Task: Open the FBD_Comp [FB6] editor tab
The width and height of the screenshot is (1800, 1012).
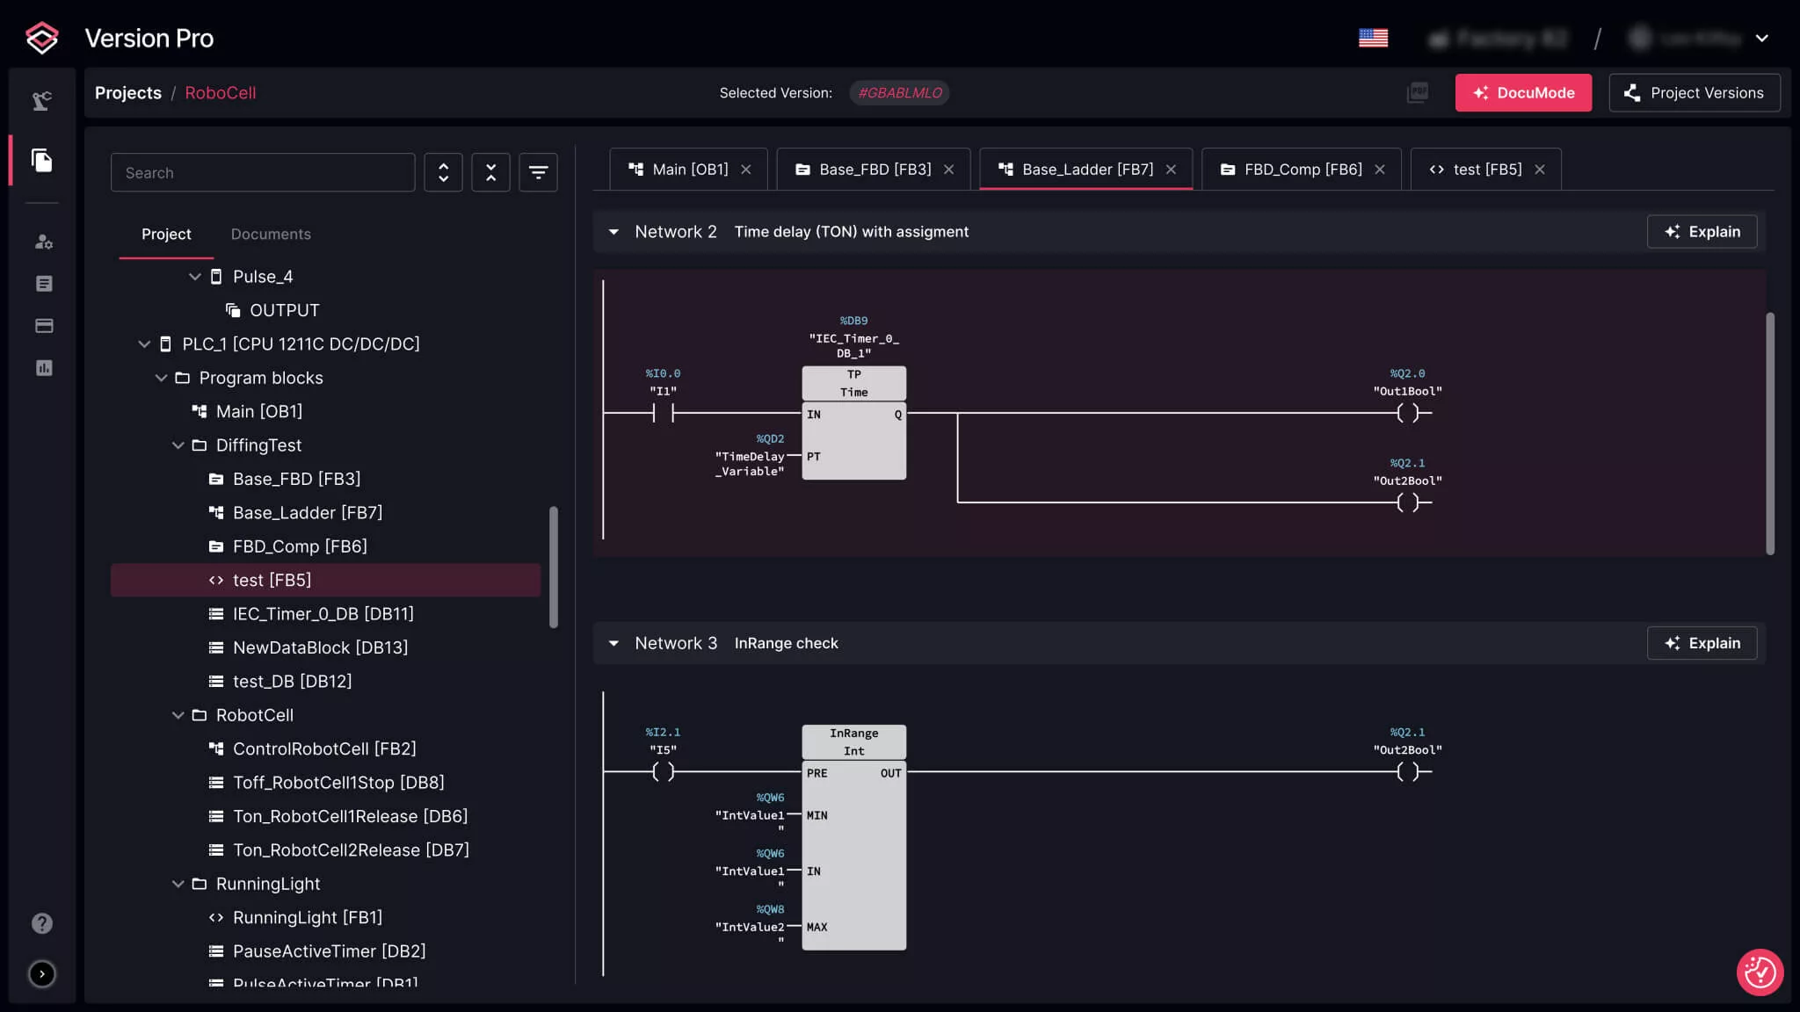Action: pyautogui.click(x=1302, y=170)
